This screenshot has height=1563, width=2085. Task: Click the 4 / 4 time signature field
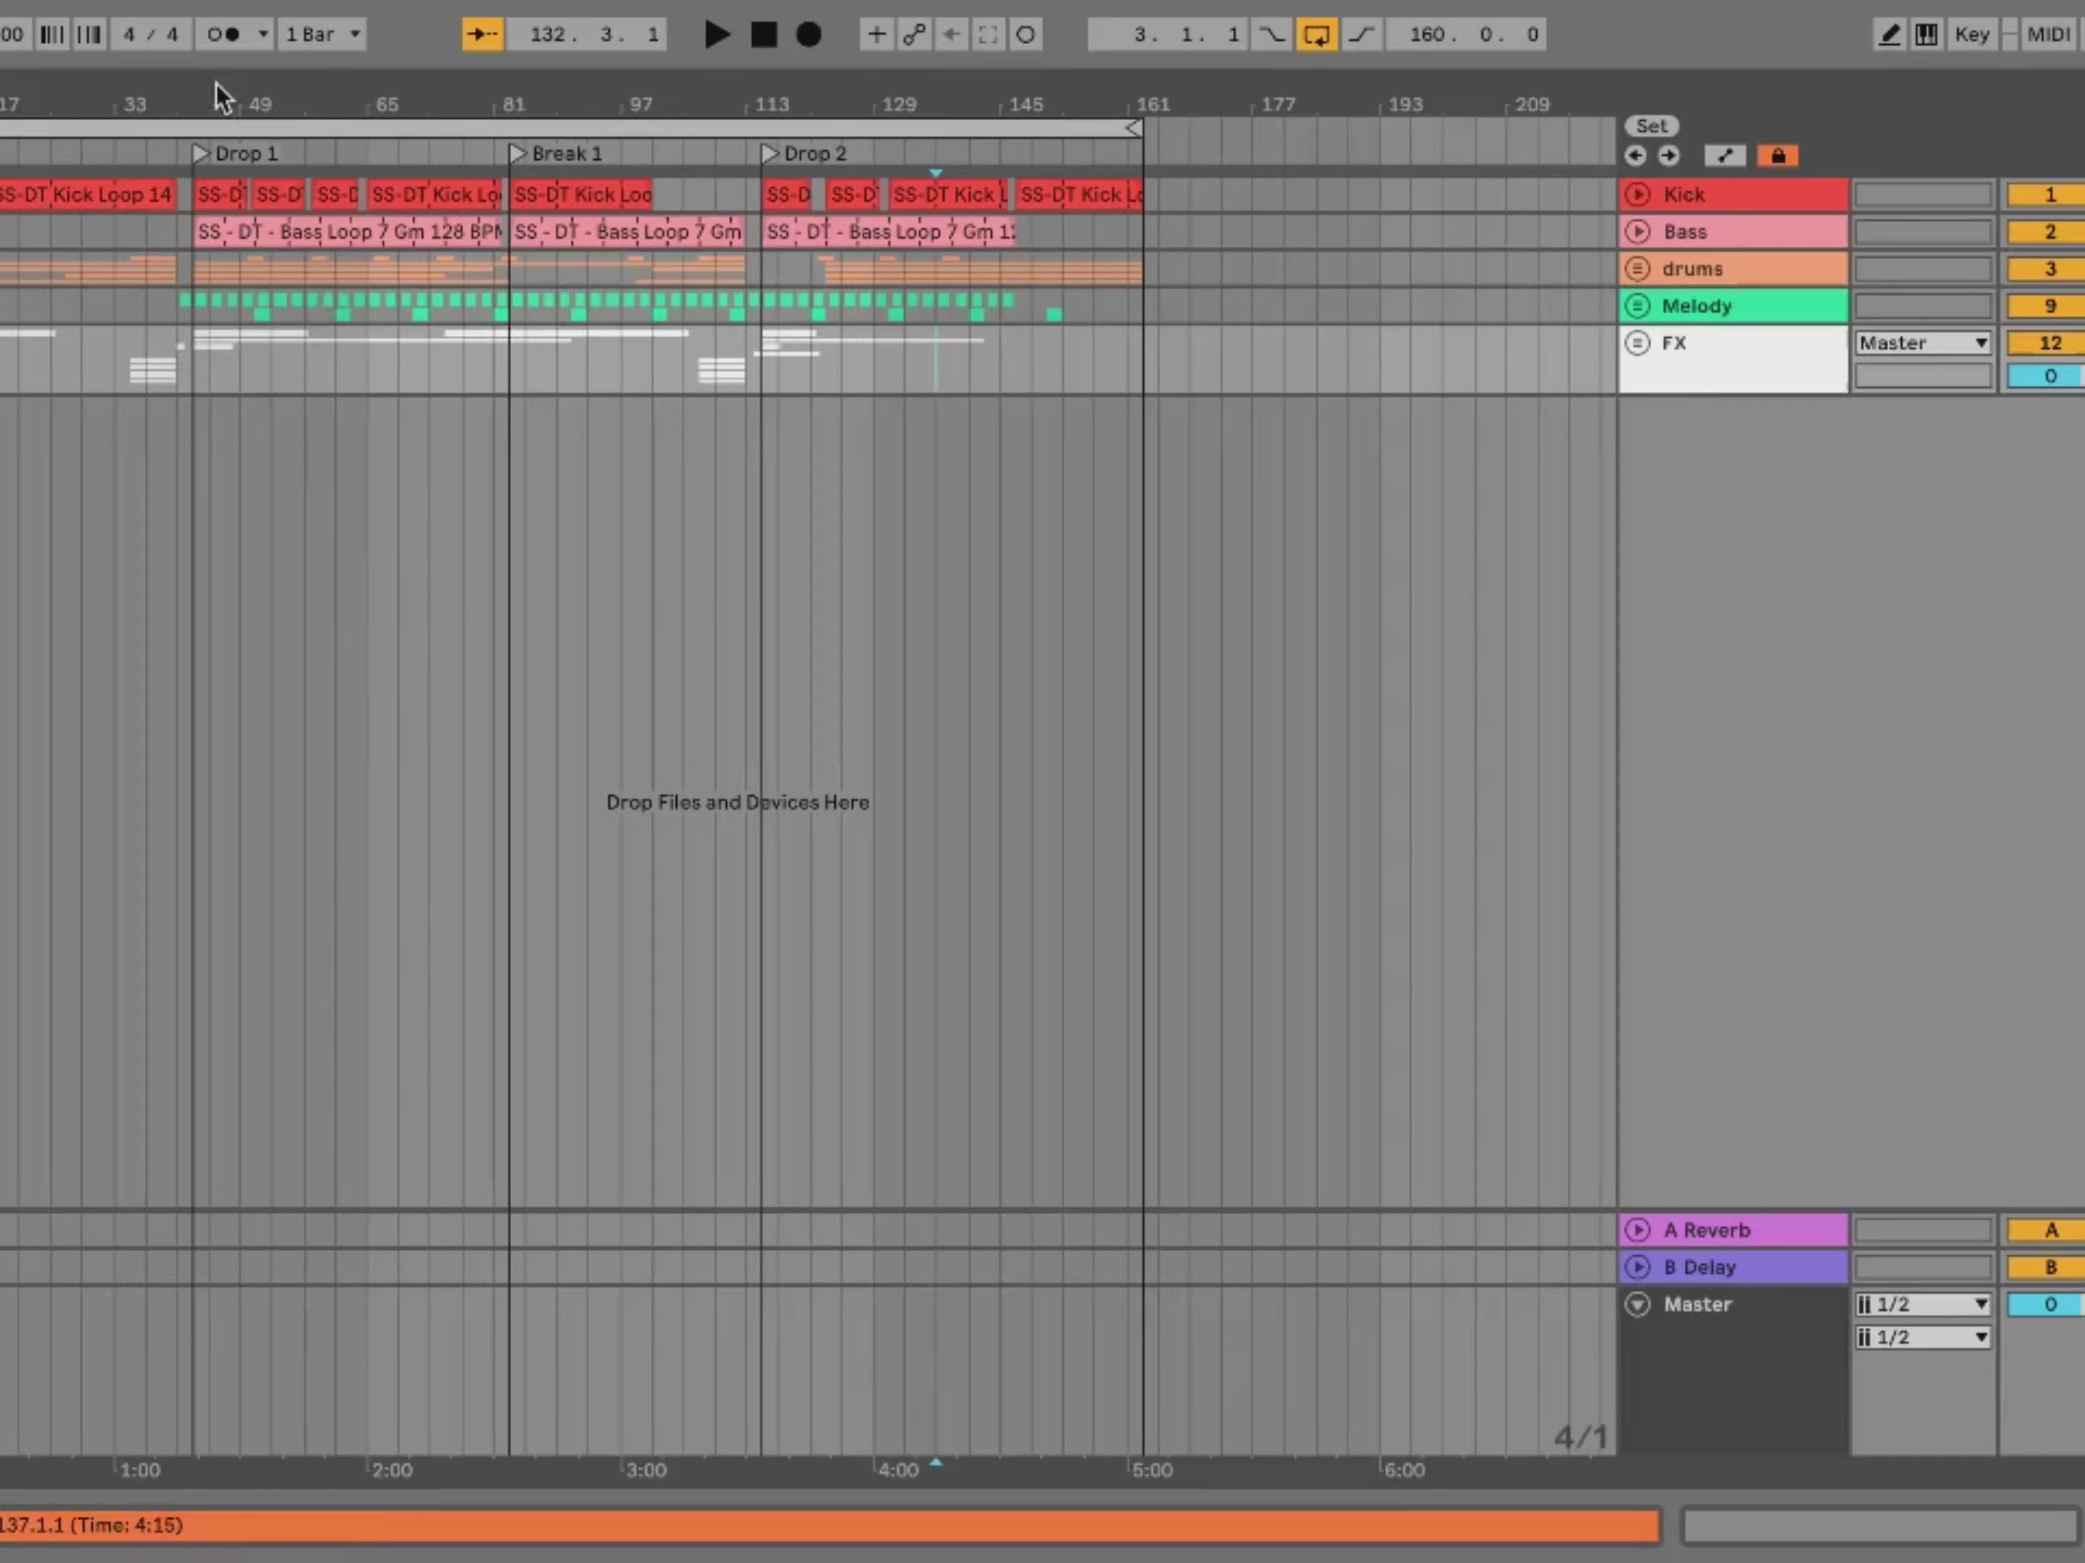151,35
